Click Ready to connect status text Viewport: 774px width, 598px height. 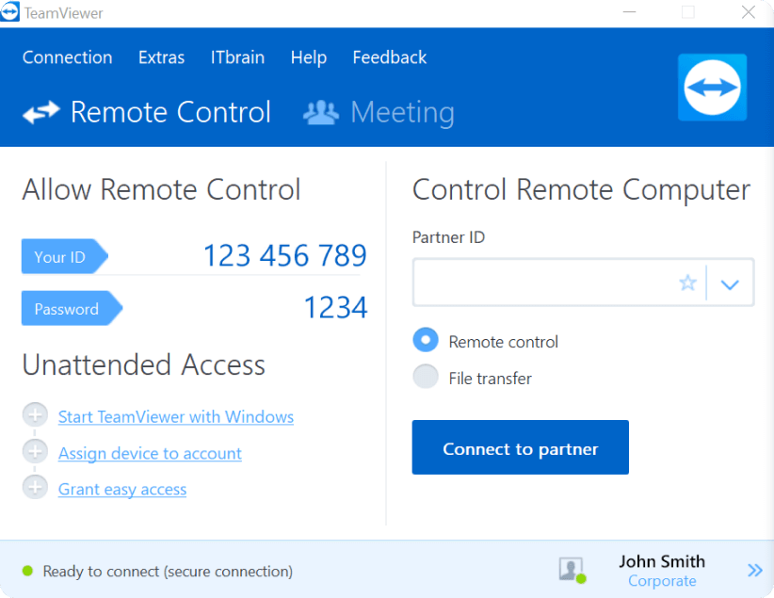(168, 572)
